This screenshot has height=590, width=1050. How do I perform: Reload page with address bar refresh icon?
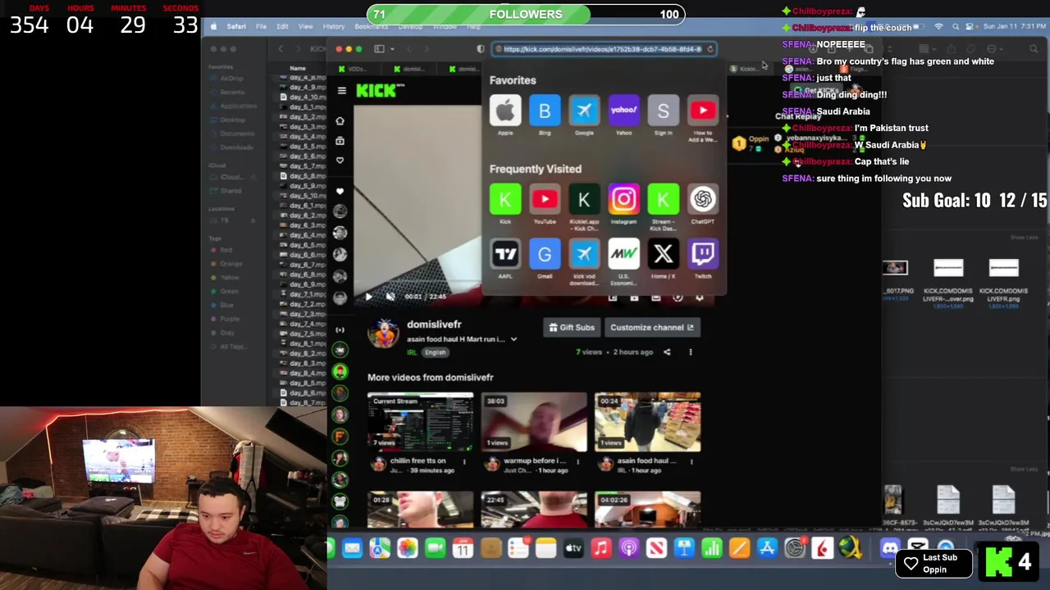click(710, 49)
